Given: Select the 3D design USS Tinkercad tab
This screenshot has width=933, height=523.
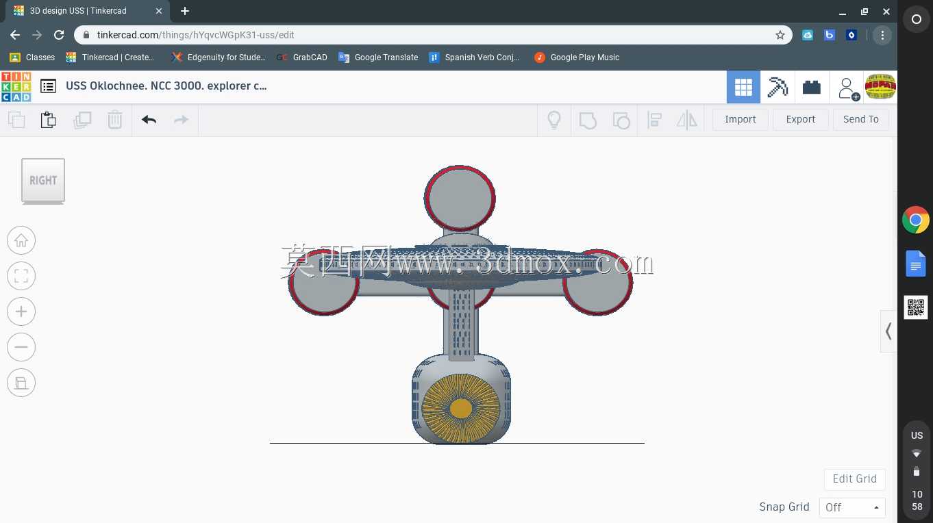Looking at the screenshot, I should click(x=86, y=12).
